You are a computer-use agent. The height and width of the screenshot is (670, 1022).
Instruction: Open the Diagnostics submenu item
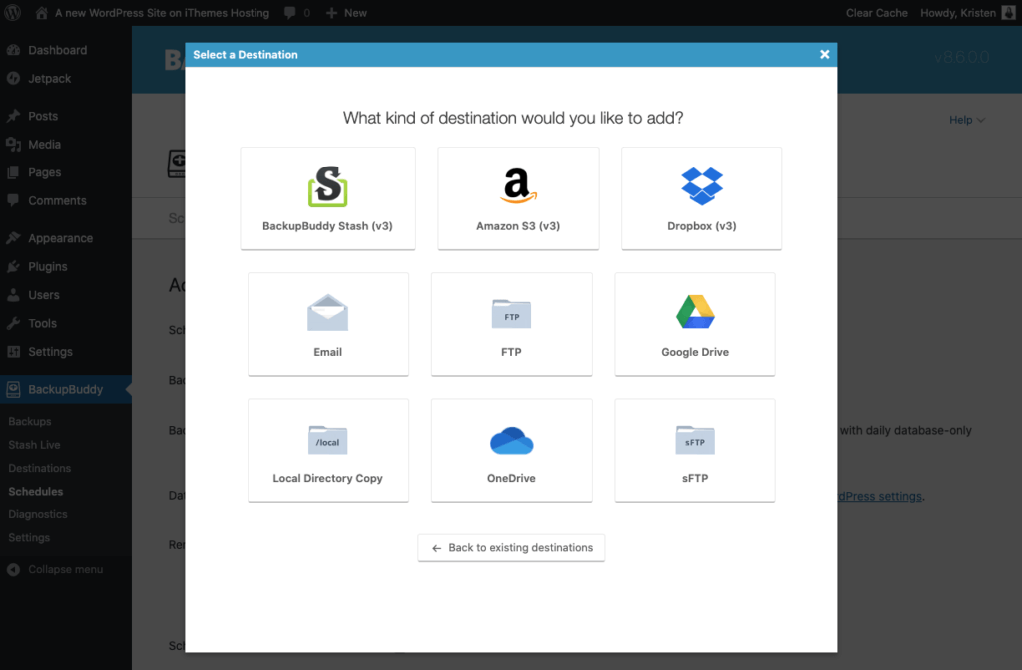[38, 515]
